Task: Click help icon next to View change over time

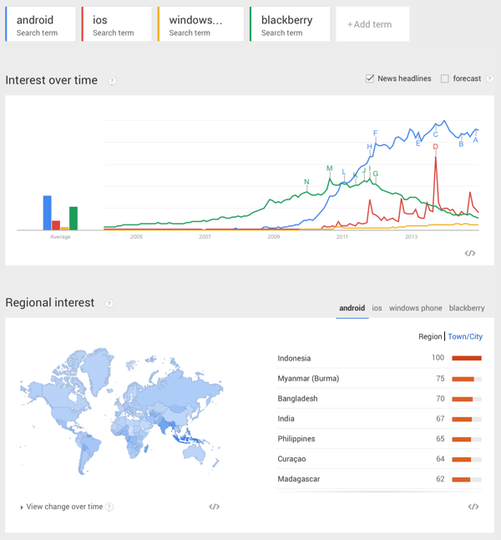Action: click(110, 507)
